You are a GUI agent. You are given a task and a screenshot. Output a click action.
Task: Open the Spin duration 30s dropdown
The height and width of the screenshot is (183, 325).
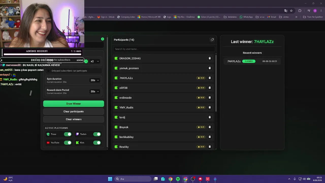pyautogui.click(x=95, y=80)
